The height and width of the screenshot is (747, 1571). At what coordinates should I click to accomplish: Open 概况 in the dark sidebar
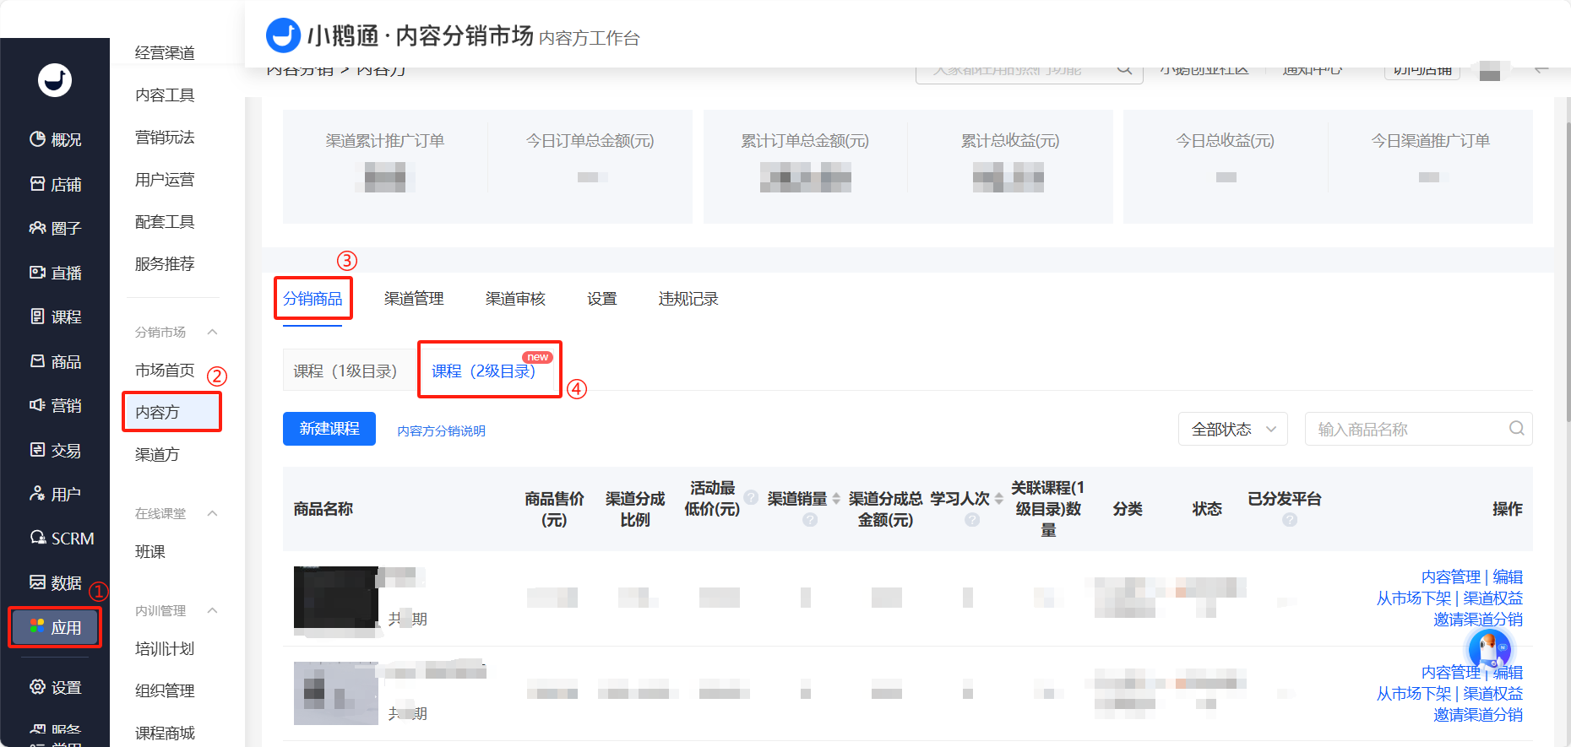(55, 139)
